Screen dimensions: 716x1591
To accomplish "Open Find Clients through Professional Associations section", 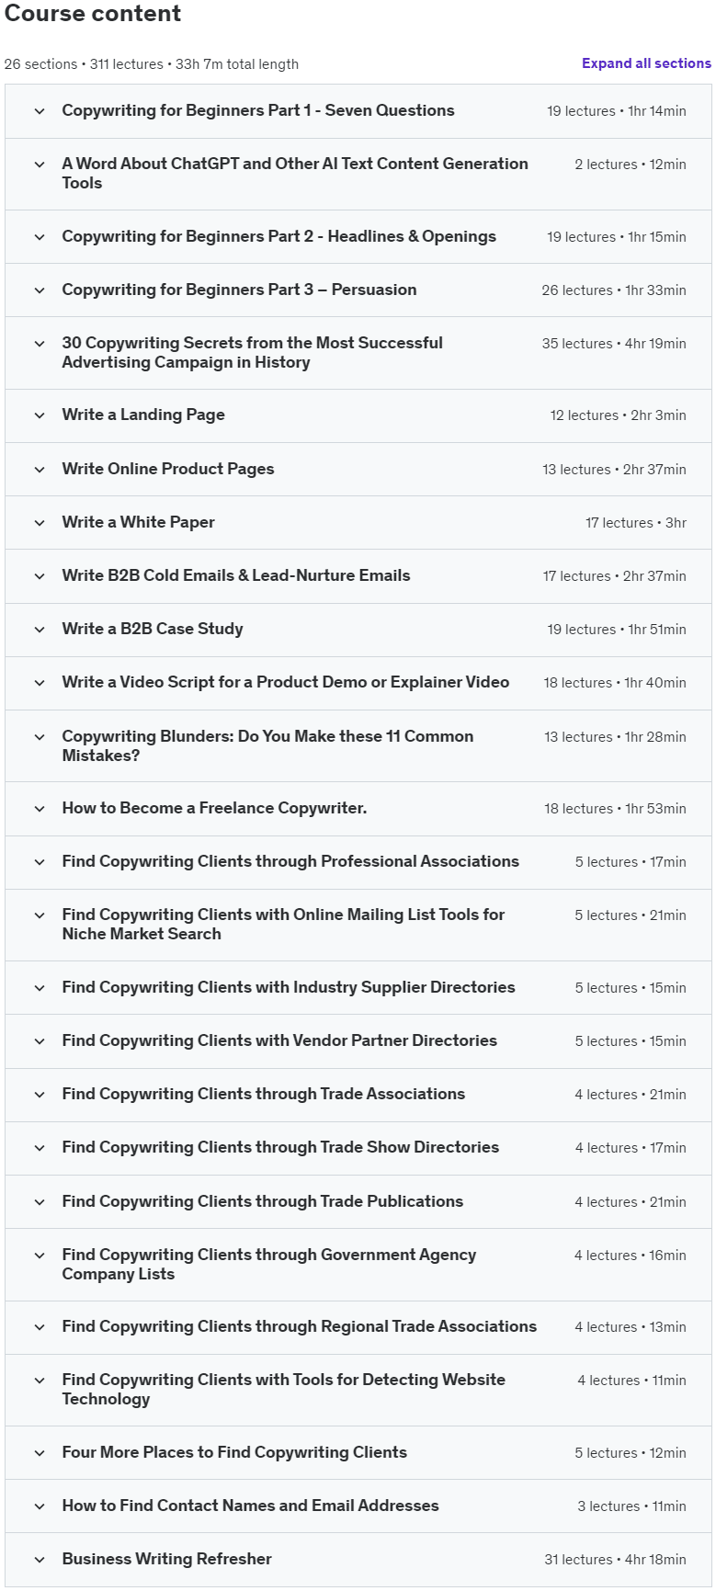I will pyautogui.click(x=358, y=862).
